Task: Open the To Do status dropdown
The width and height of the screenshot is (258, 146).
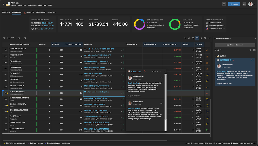Action: coord(155,71)
